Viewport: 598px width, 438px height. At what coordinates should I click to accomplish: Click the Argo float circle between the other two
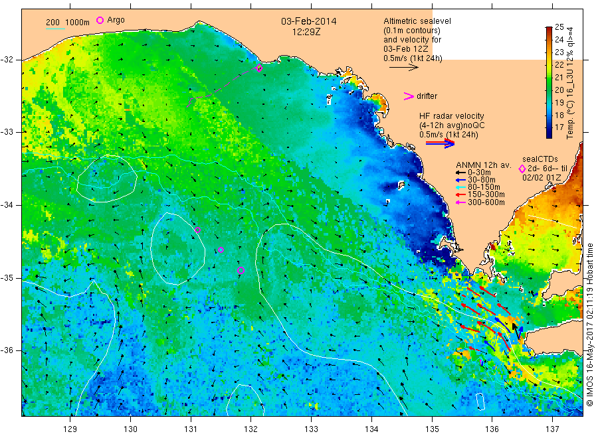pos(221,250)
